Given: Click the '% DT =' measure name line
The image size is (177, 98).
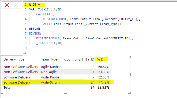Looking at the screenshot, I should (35, 5).
